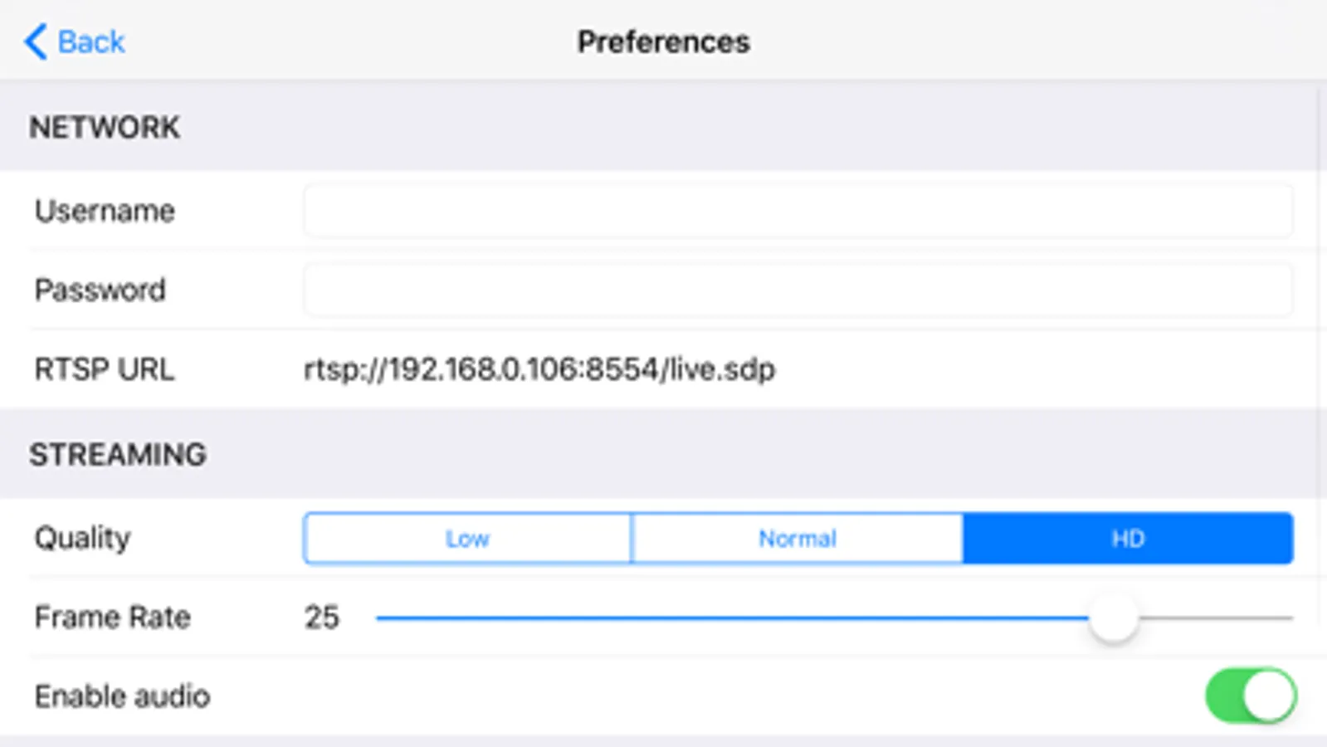1327x747 pixels.
Task: Click the Password label
Action: pos(100,290)
